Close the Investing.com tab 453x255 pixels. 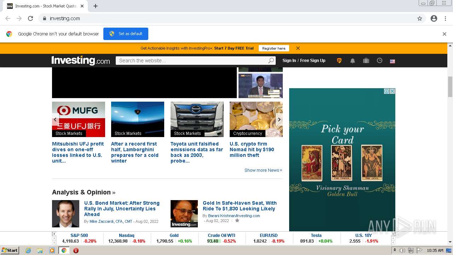pos(82,6)
